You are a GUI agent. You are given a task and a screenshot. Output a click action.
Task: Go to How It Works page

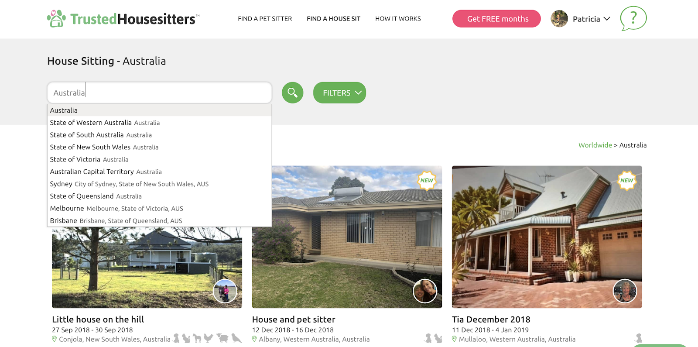[x=398, y=19]
